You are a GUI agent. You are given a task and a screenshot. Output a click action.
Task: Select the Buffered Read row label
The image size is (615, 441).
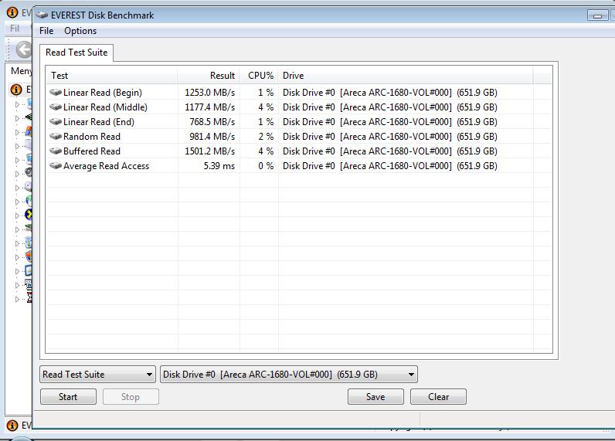(92, 151)
